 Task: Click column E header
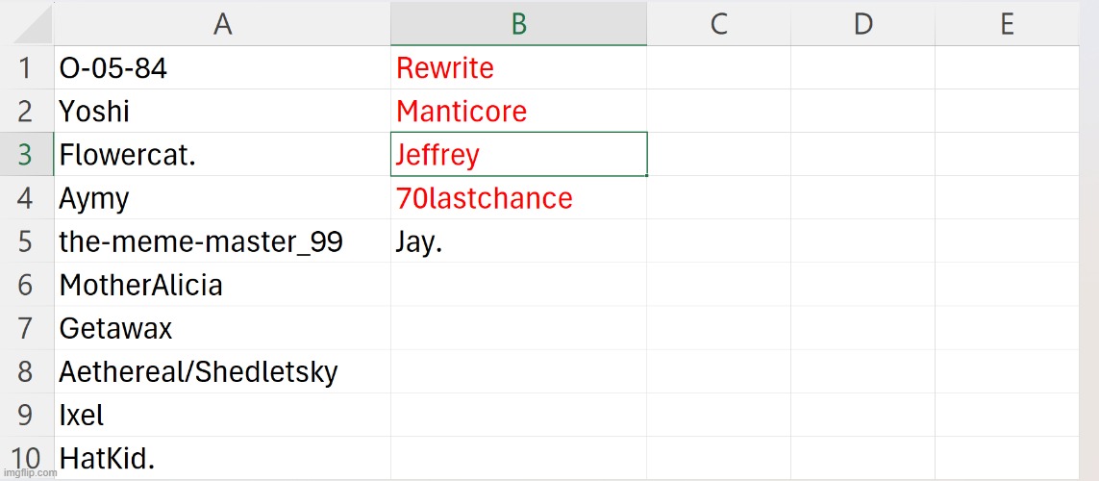pyautogui.click(x=1007, y=24)
